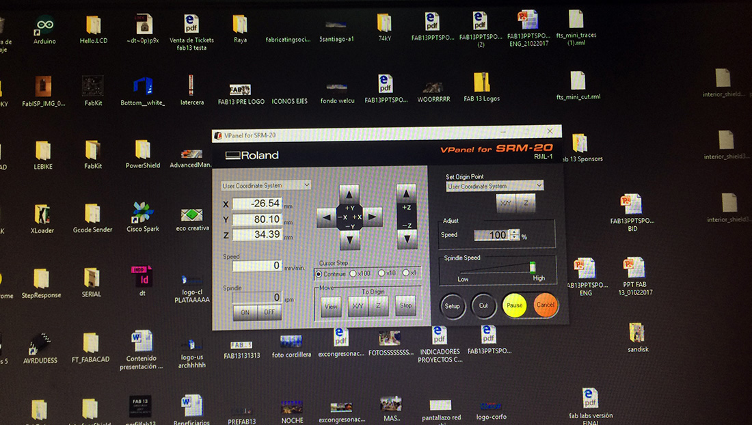Click the Speed percentage spinner arrows
The height and width of the screenshot is (425, 752).
515,235
